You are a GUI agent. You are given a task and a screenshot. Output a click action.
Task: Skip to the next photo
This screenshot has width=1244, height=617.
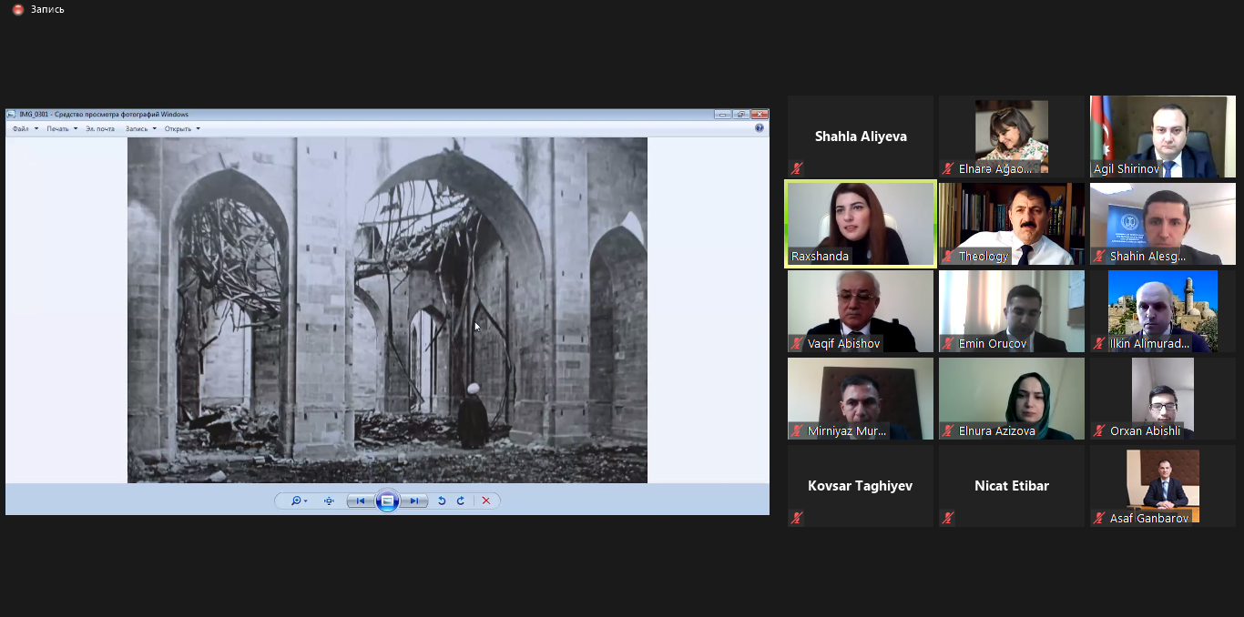414,501
